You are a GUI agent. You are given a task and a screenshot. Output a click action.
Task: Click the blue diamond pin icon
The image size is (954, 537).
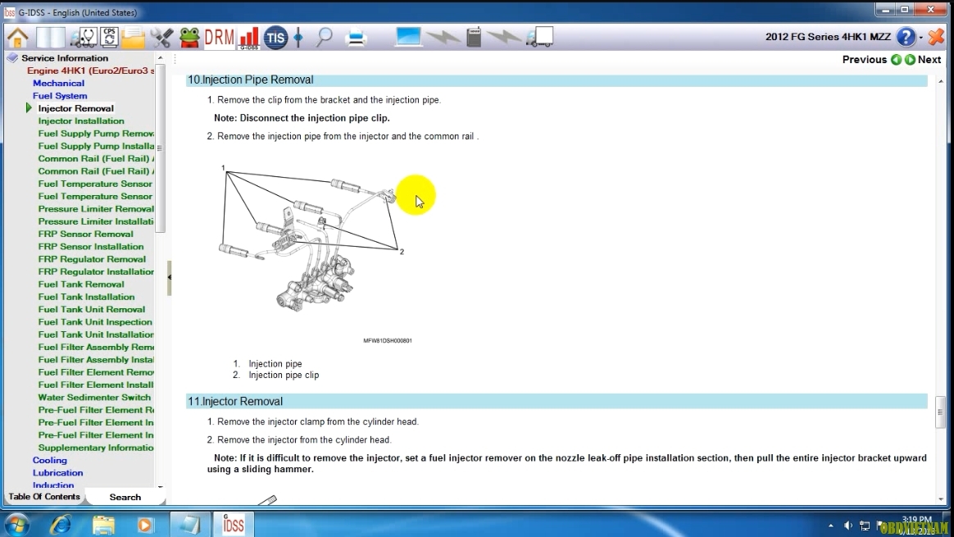[x=298, y=37]
